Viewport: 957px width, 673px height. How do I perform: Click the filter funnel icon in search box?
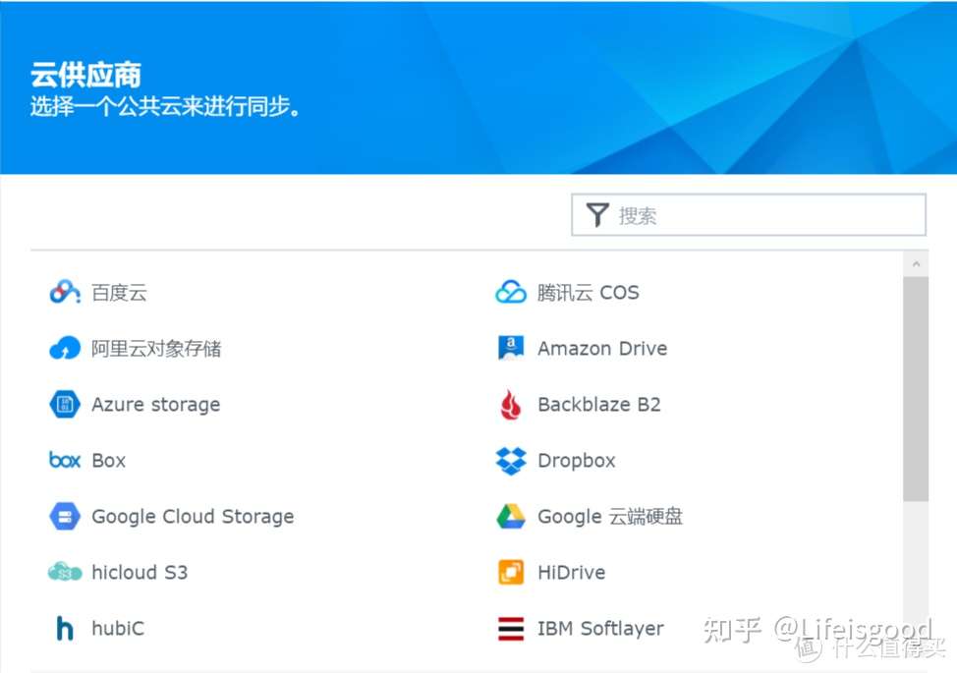(597, 215)
